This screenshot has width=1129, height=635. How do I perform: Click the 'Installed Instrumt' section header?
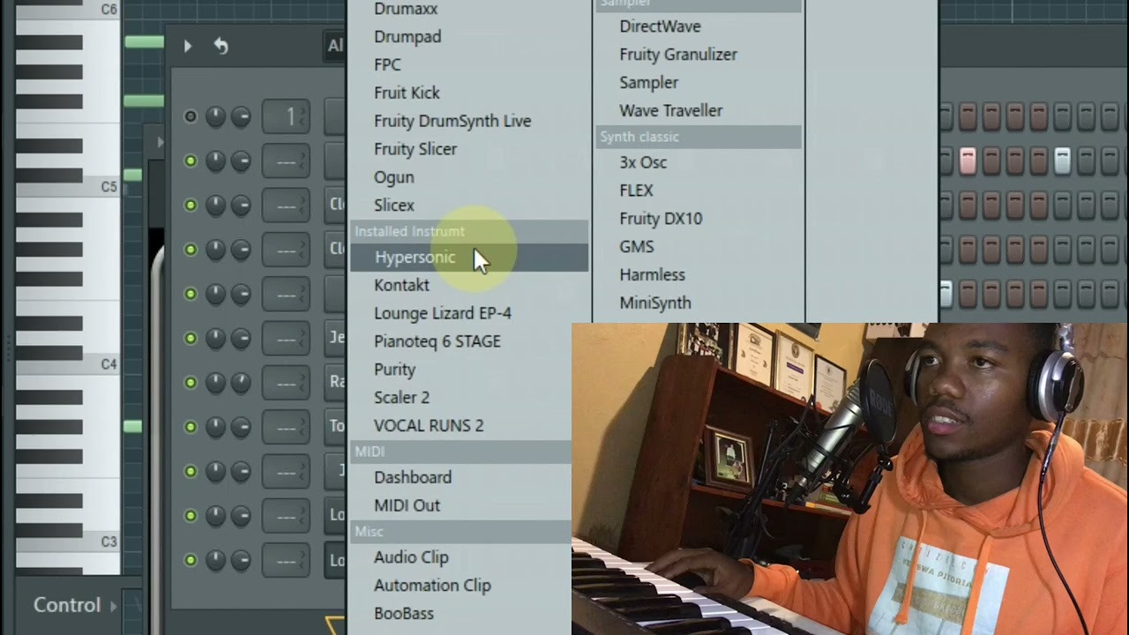pos(469,231)
